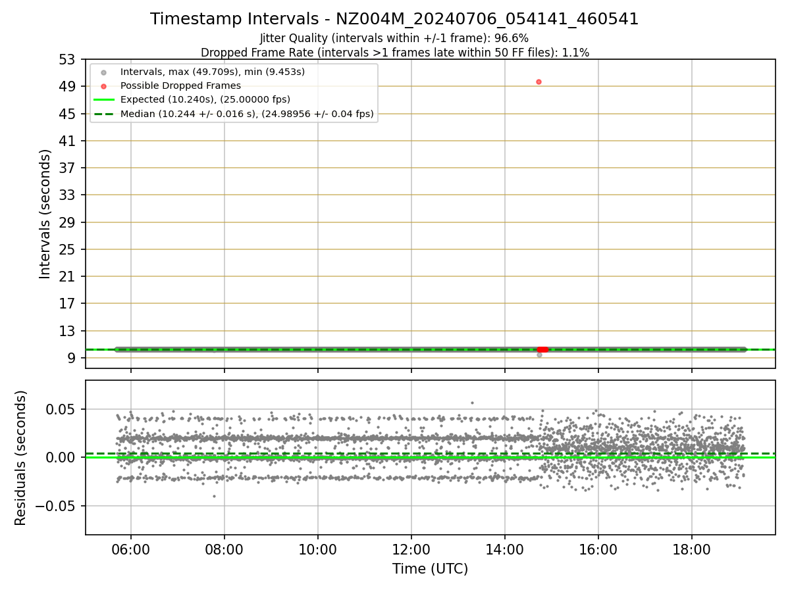Click x-axis tick label 14:00

pos(505,549)
